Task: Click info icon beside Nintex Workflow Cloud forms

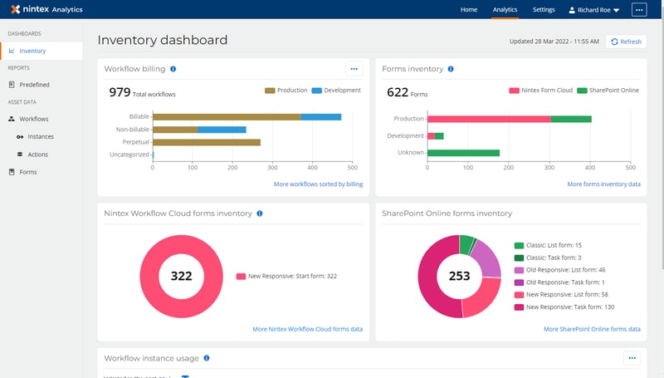Action: 260,214
